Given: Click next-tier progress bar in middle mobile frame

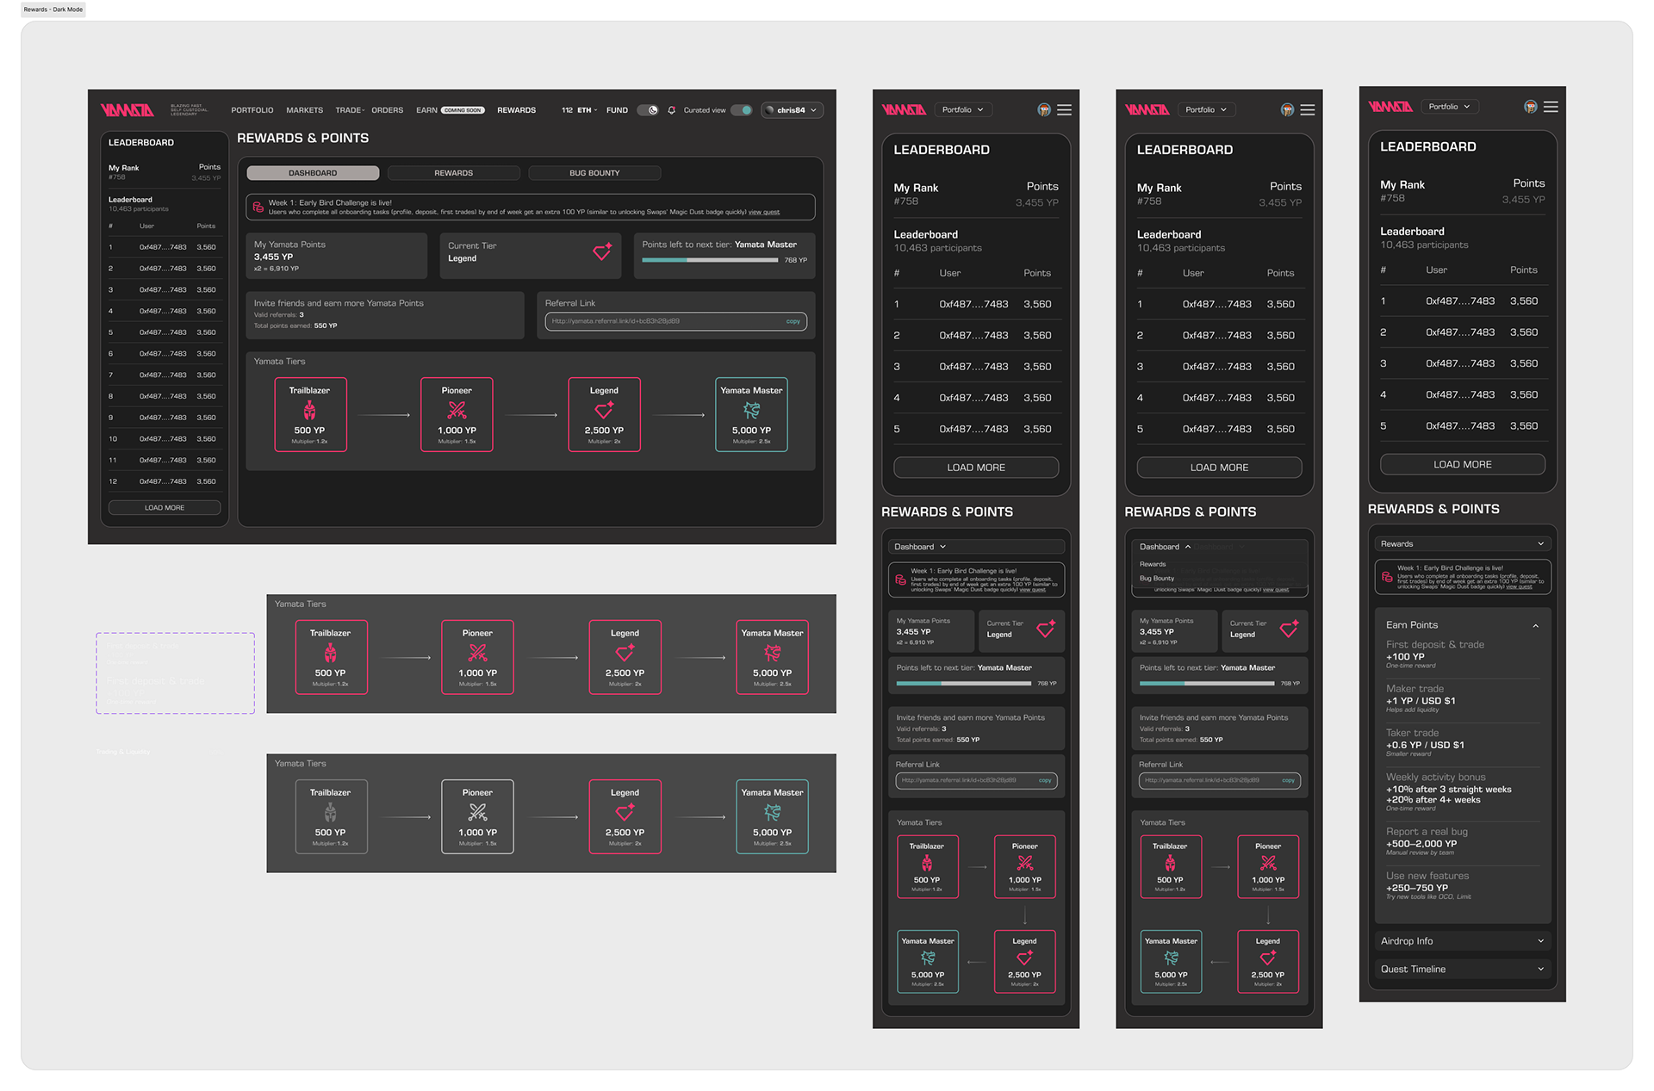Looking at the screenshot, I should point(1207,684).
